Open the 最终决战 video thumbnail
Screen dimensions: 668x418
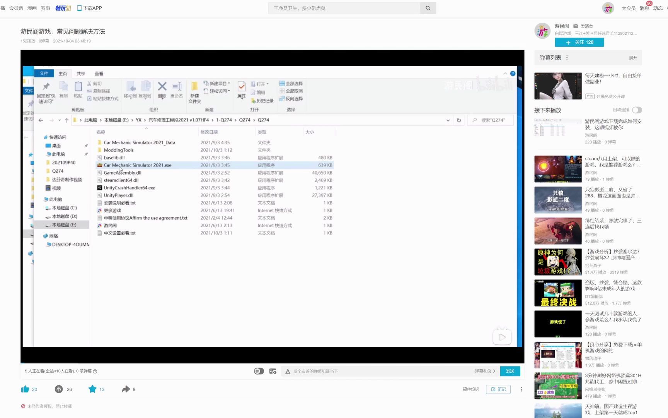click(558, 293)
